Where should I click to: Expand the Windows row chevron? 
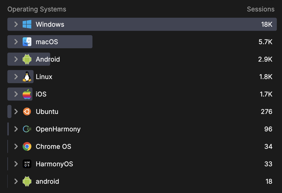point(16,24)
